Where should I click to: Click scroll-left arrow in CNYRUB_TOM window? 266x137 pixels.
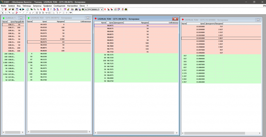pyautogui.click(x=183, y=133)
